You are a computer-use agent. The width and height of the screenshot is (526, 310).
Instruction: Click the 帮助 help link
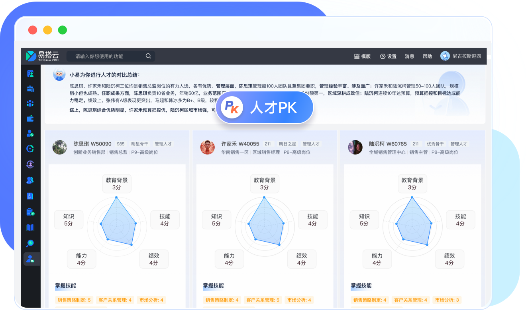coord(427,56)
